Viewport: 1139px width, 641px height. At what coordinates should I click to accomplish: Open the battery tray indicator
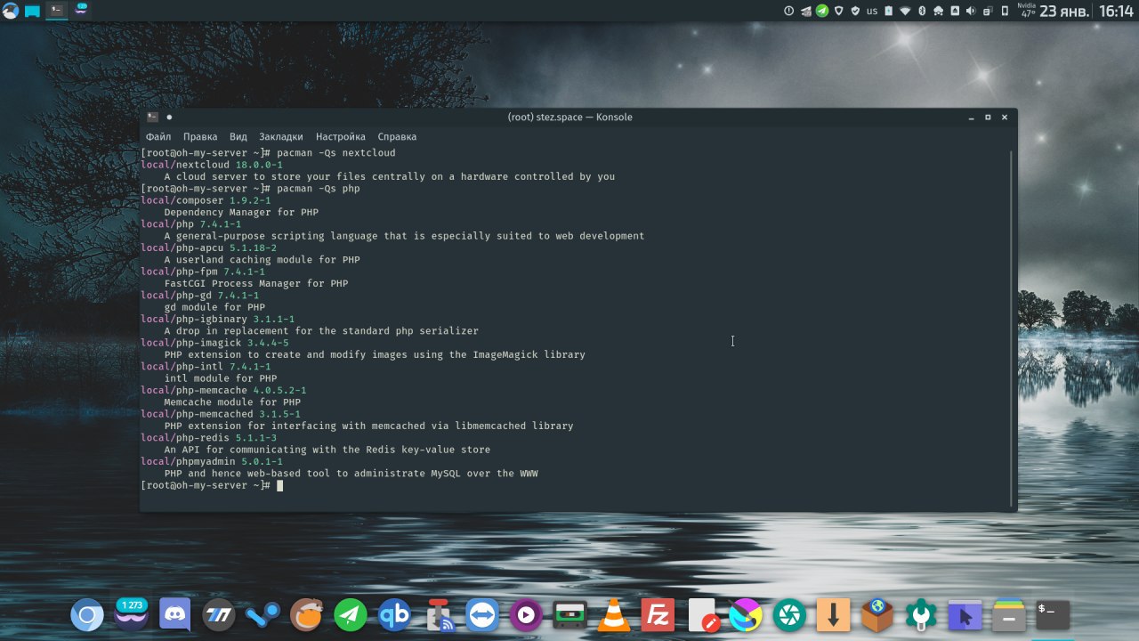(889, 11)
